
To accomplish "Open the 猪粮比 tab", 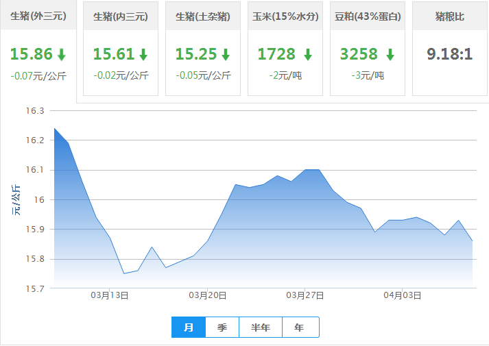I will [x=450, y=16].
